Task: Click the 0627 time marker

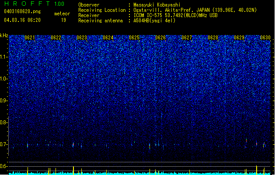Action: pos(187,38)
